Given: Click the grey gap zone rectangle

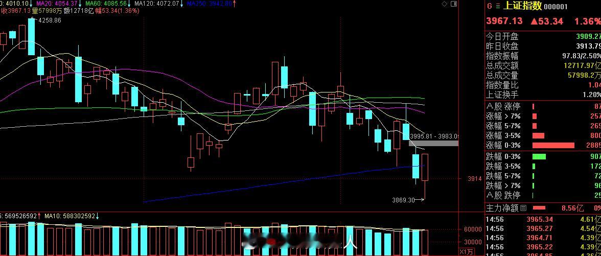Looking at the screenshot, I should (433, 143).
